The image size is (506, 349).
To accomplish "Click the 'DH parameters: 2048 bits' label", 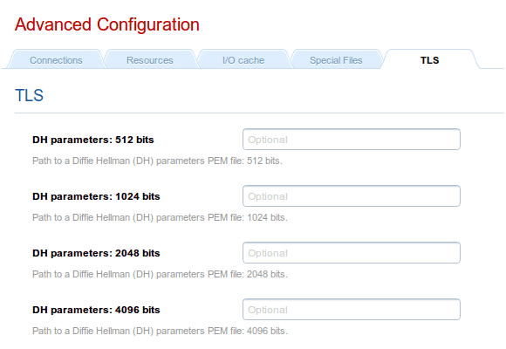I will tap(96, 253).
